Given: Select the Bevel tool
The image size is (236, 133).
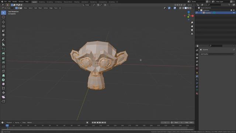Looking at the screenshot, I should tap(3, 62).
